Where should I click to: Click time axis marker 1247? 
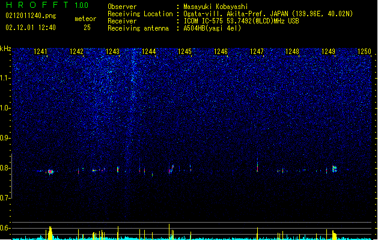tap(257, 51)
